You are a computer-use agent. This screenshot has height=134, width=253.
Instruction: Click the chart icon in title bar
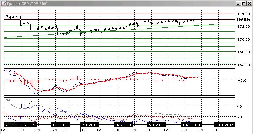pyautogui.click(x=4, y=3)
